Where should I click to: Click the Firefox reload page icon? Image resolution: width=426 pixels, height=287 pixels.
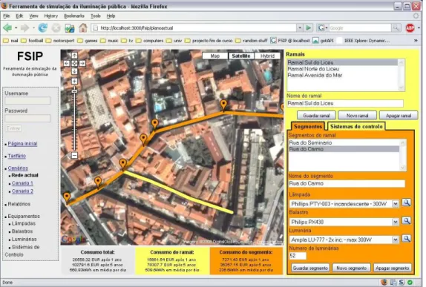click(42, 27)
